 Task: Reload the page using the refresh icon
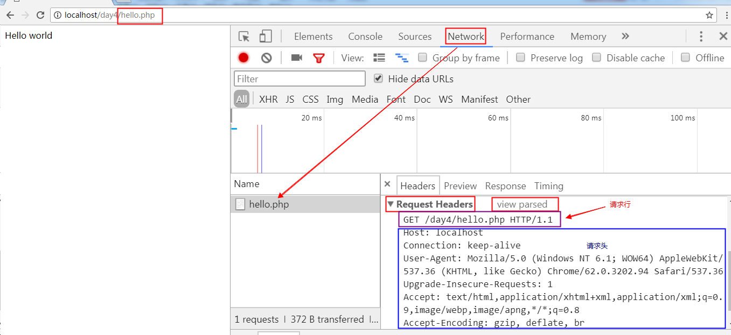click(40, 15)
